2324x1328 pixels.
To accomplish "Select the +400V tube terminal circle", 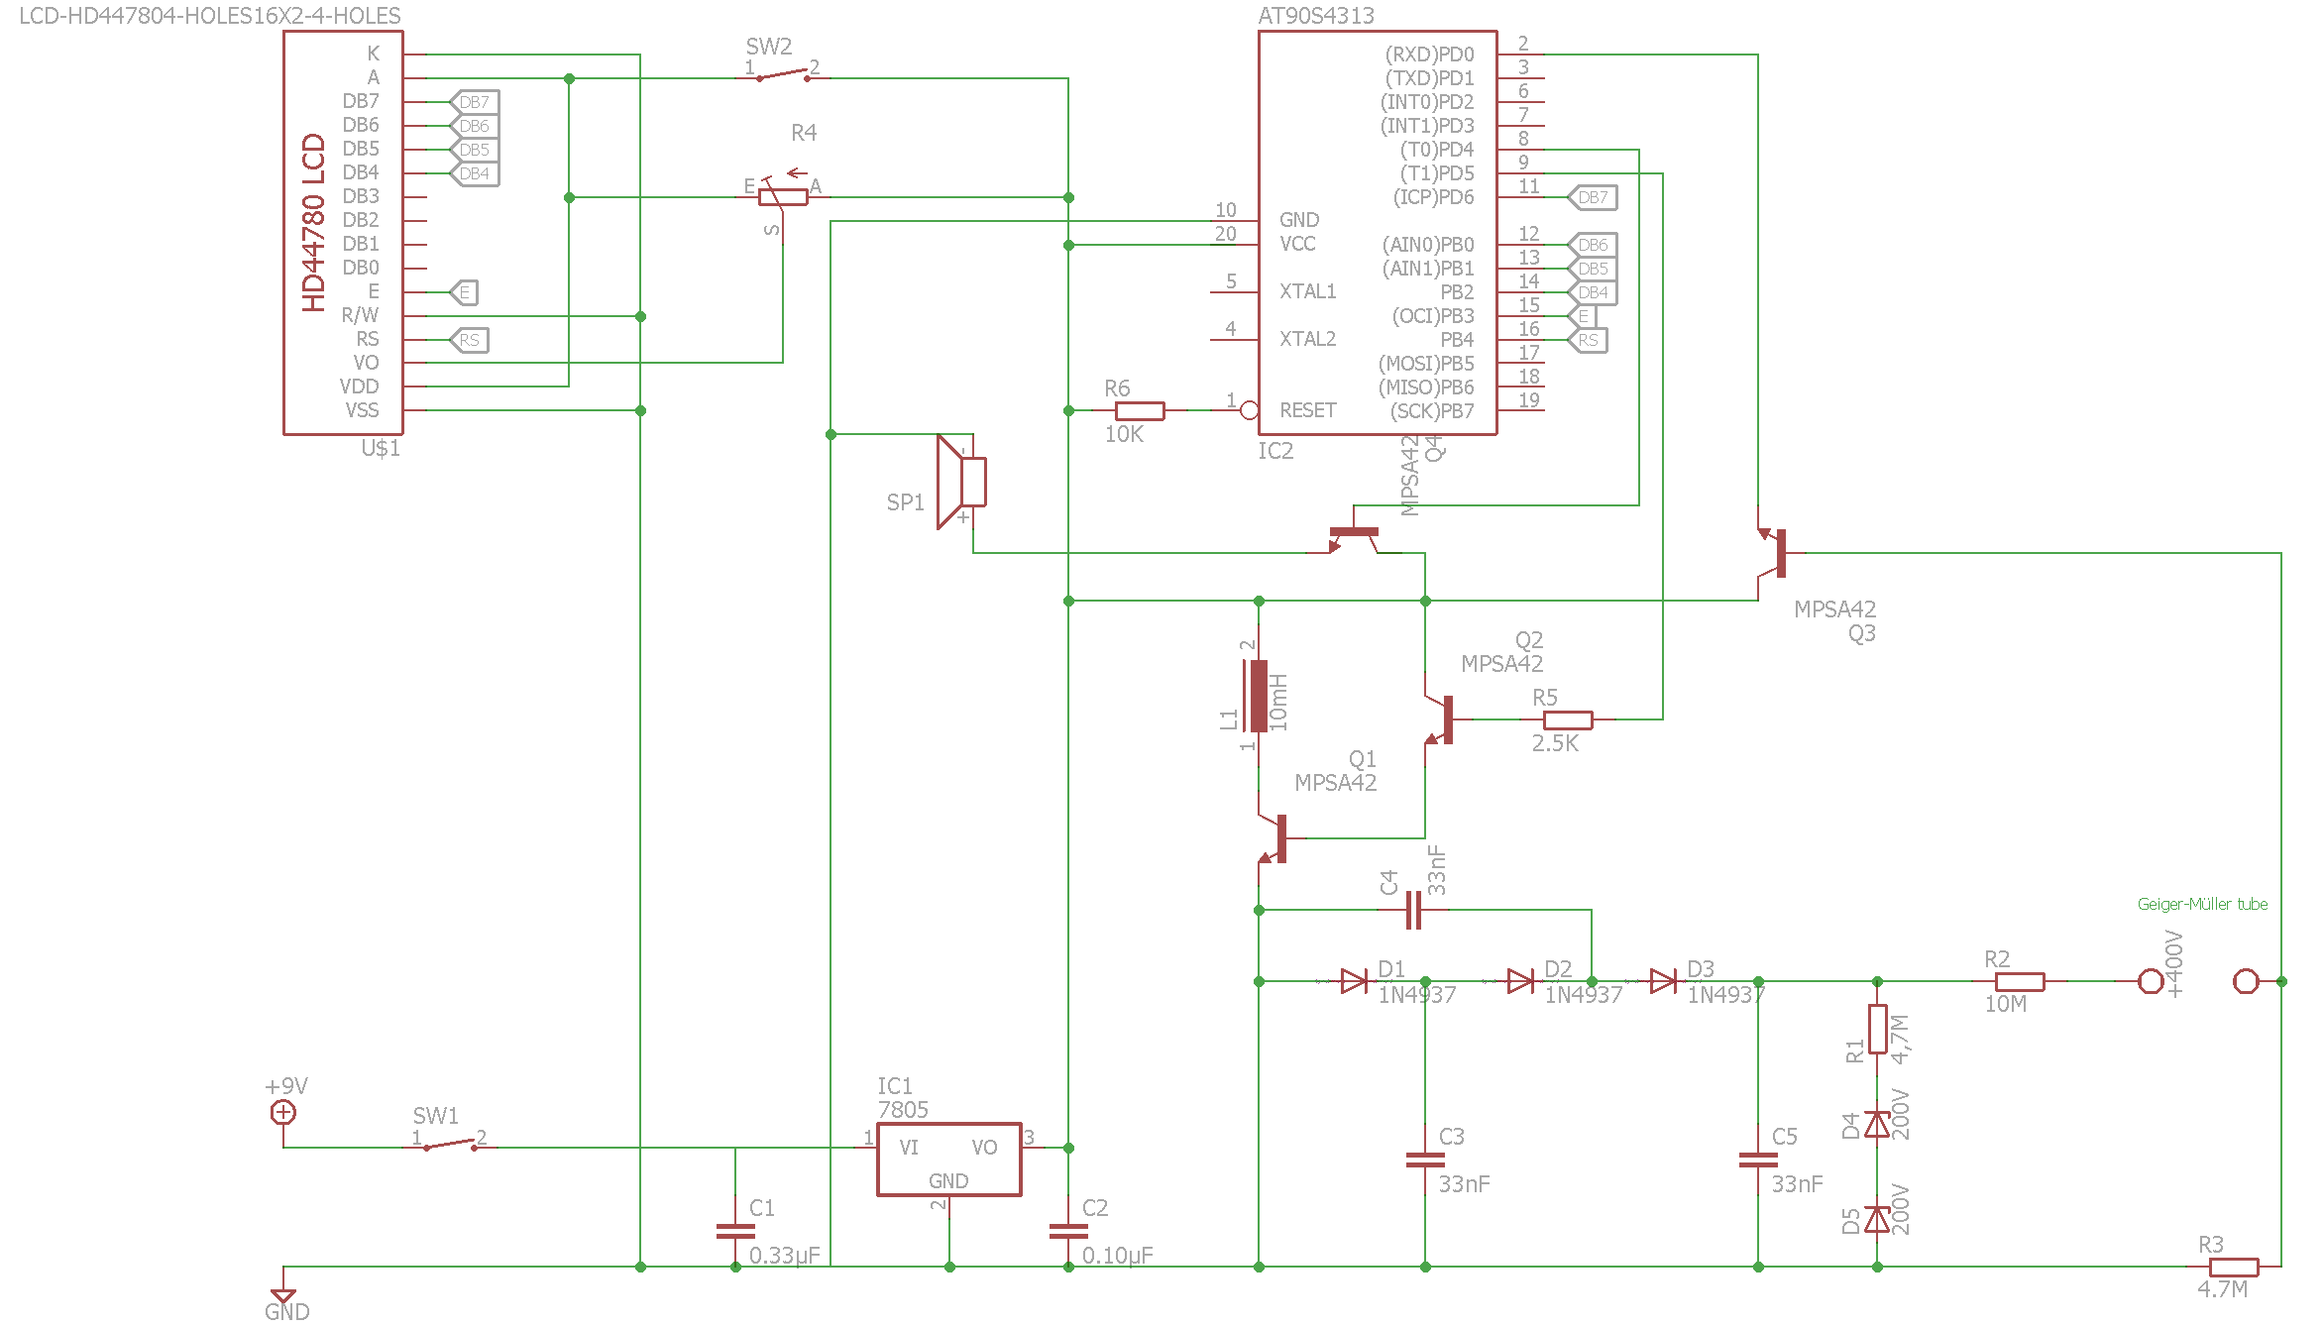I will pos(2151,981).
